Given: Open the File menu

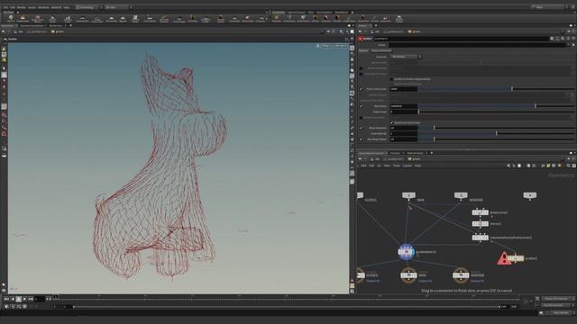Looking at the screenshot, I should [5, 7].
